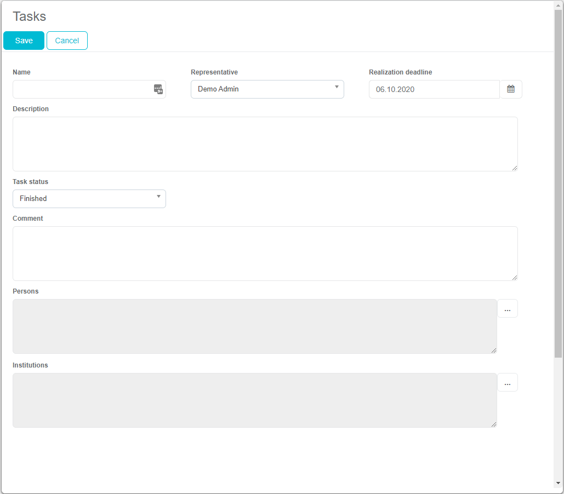Screen dimensions: 564x494
Task: Click into the Comment text area
Action: tap(265, 253)
